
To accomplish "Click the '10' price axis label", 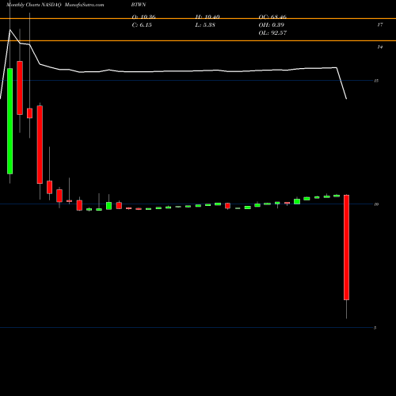I will tap(376, 204).
